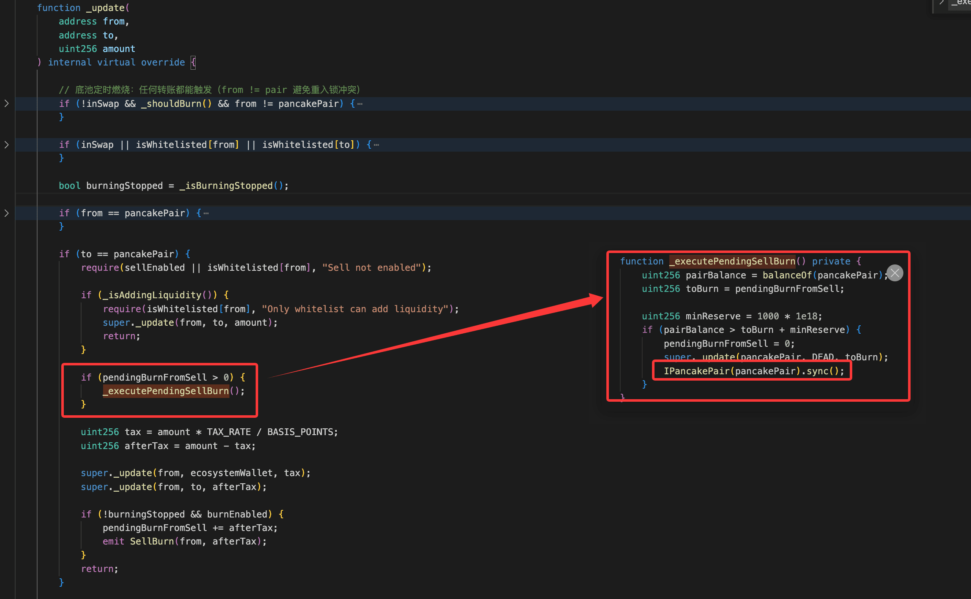Click ellipsis after 'isWhitelisted[to]) {' to unfold

point(376,145)
